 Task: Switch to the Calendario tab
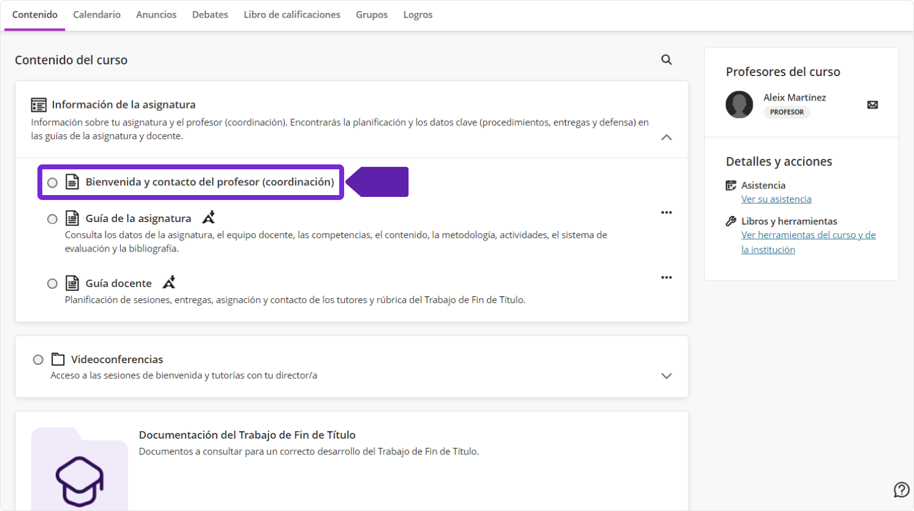tap(97, 15)
